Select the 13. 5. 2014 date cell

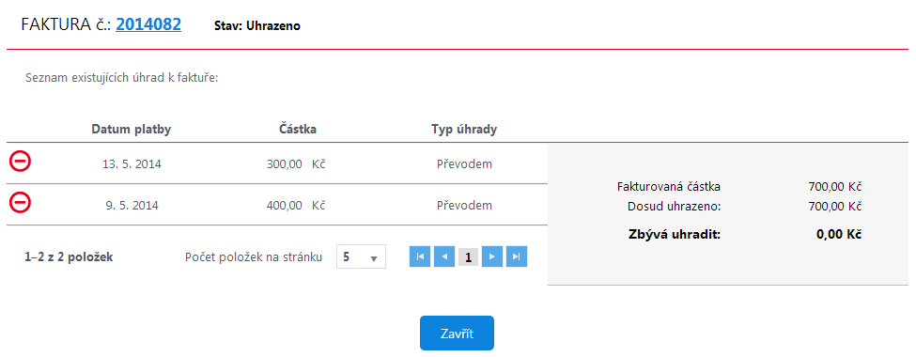(132, 164)
